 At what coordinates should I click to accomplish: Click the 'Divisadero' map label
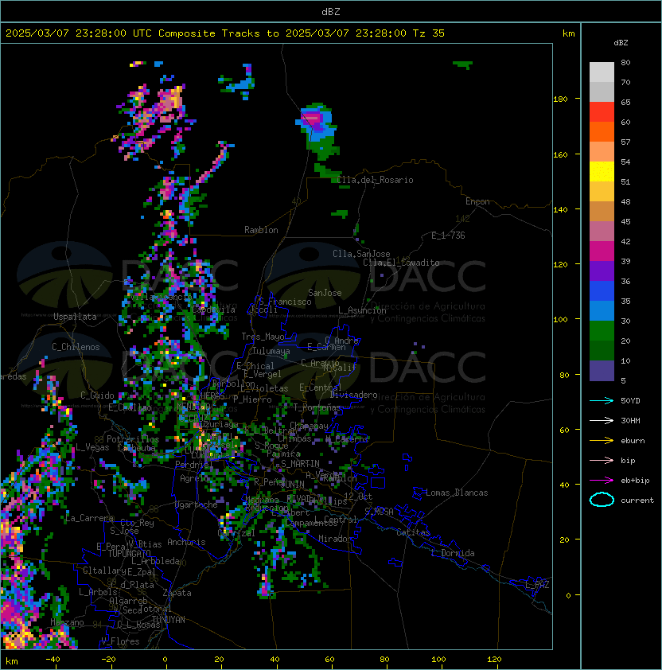click(x=353, y=395)
